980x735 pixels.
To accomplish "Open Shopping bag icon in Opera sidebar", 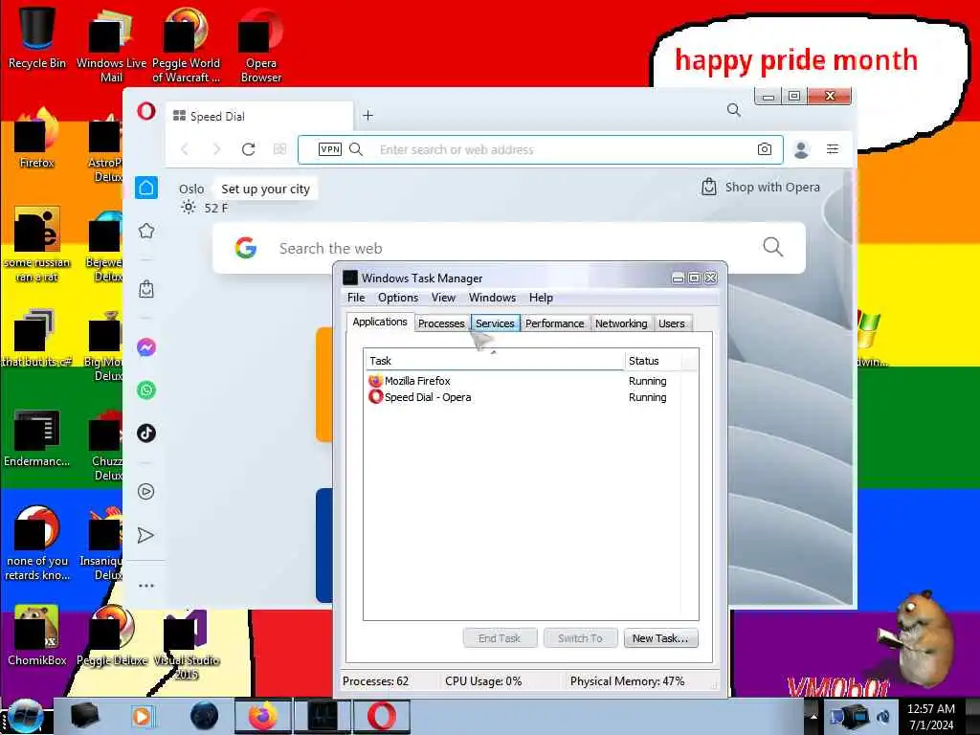I will coord(146,289).
